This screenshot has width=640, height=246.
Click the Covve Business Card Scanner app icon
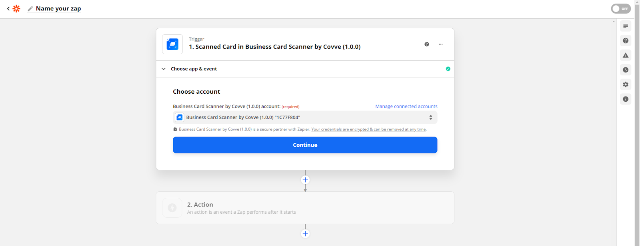(x=172, y=44)
